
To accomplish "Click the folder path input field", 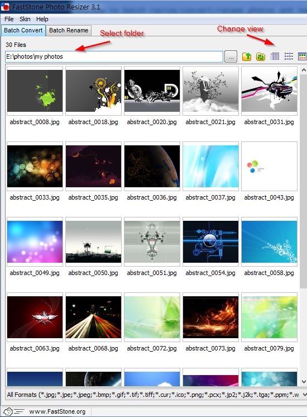I will coord(114,56).
